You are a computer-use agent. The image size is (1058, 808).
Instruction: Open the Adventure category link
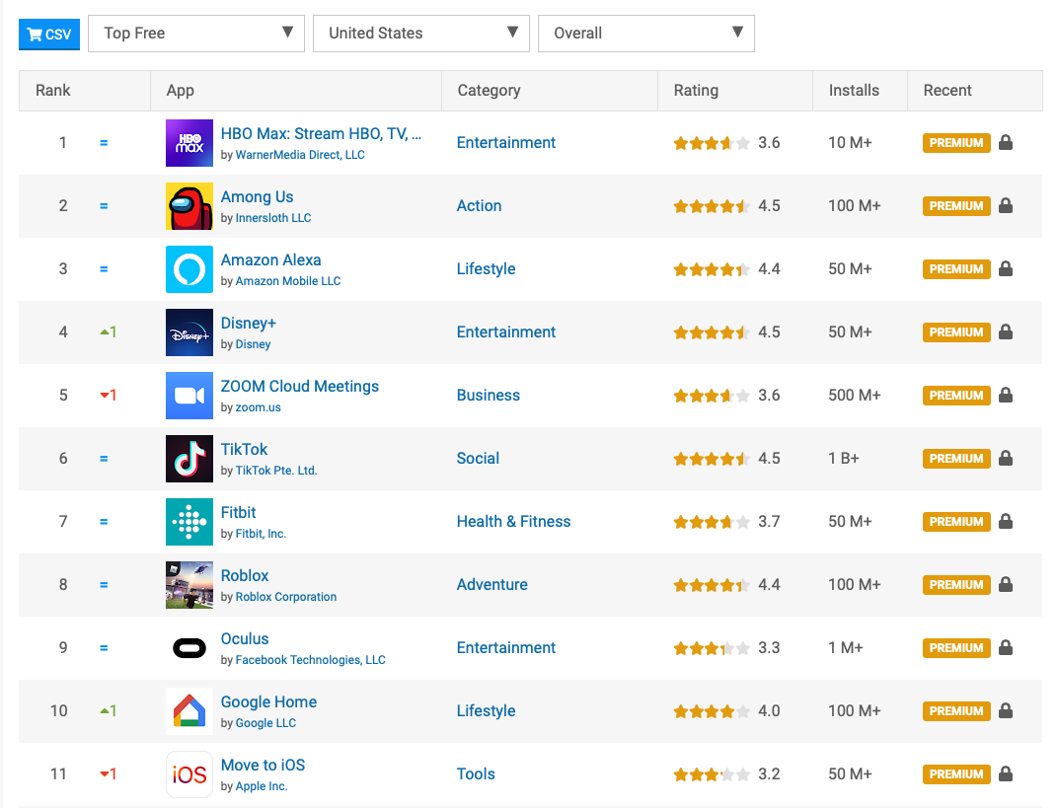[491, 584]
